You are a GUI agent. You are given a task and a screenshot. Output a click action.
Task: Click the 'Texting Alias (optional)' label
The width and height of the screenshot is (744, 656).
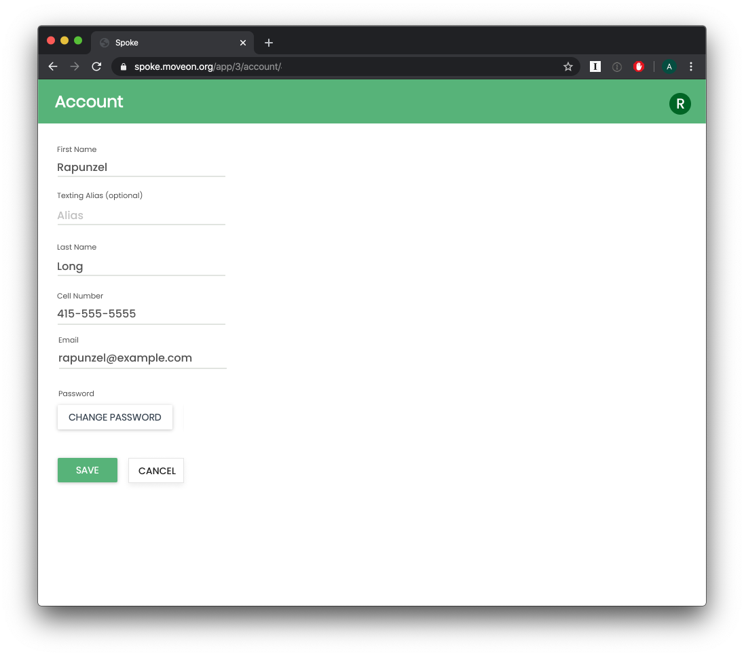pyautogui.click(x=100, y=195)
